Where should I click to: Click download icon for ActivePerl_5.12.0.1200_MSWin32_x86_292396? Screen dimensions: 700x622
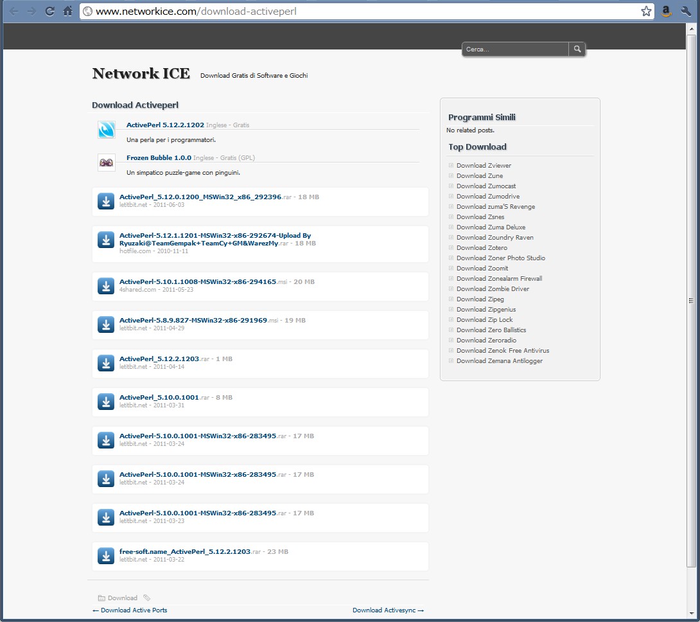pyautogui.click(x=106, y=202)
